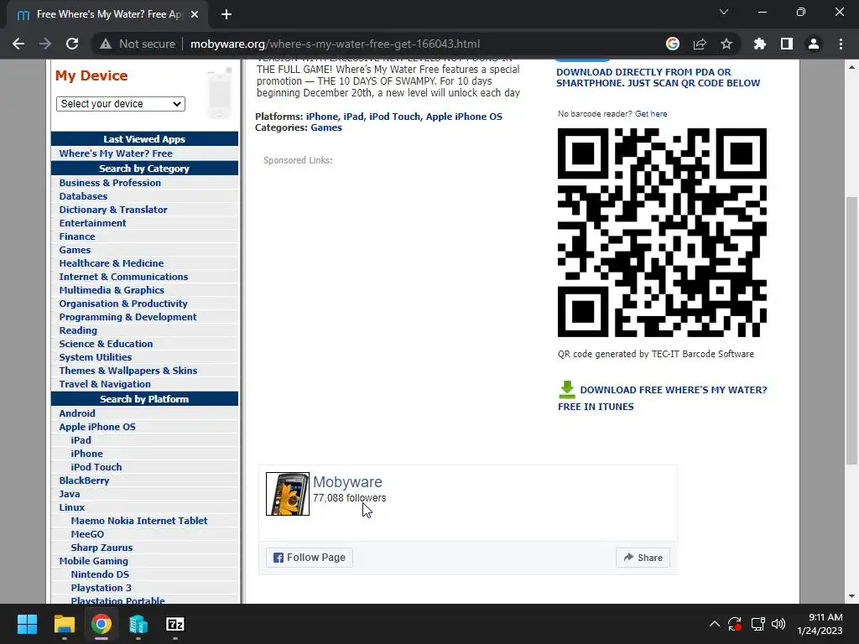Select the Finance category
The height and width of the screenshot is (644, 859).
tap(77, 236)
